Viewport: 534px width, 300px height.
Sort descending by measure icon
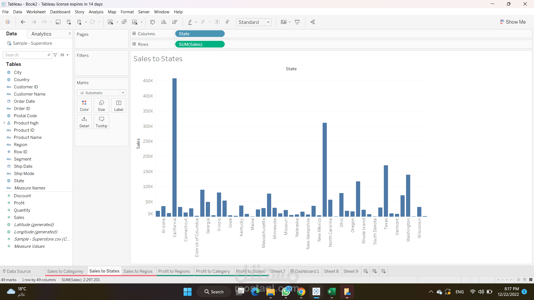(175, 22)
